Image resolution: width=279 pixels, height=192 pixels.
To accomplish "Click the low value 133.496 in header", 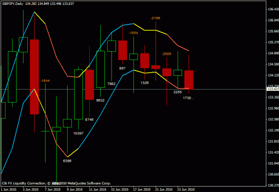I will [56, 4].
